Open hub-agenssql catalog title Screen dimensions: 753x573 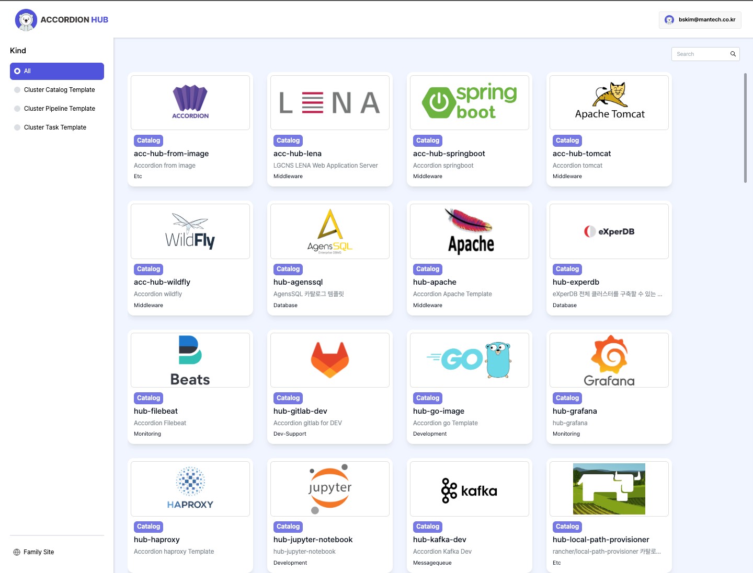[298, 282]
